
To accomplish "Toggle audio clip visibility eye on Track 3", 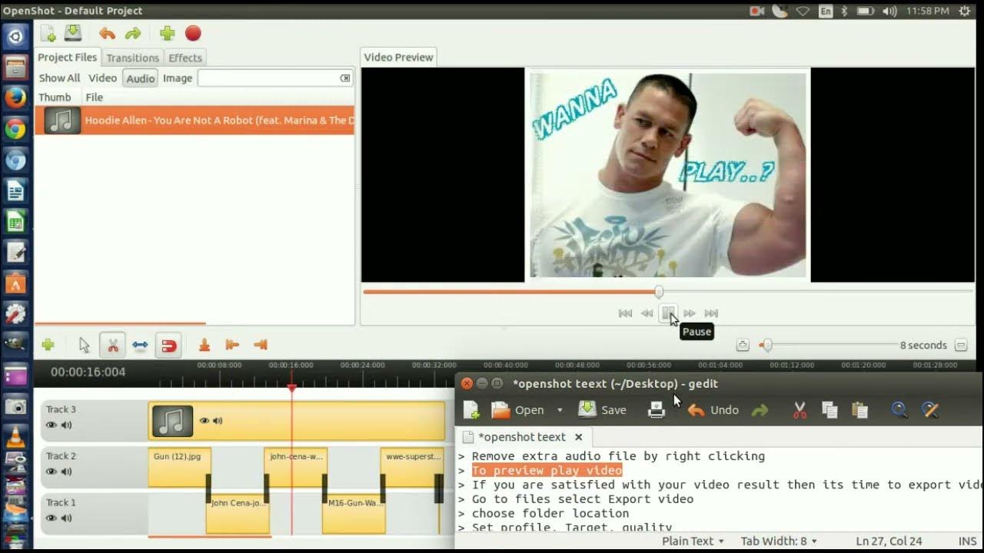I will (x=204, y=420).
